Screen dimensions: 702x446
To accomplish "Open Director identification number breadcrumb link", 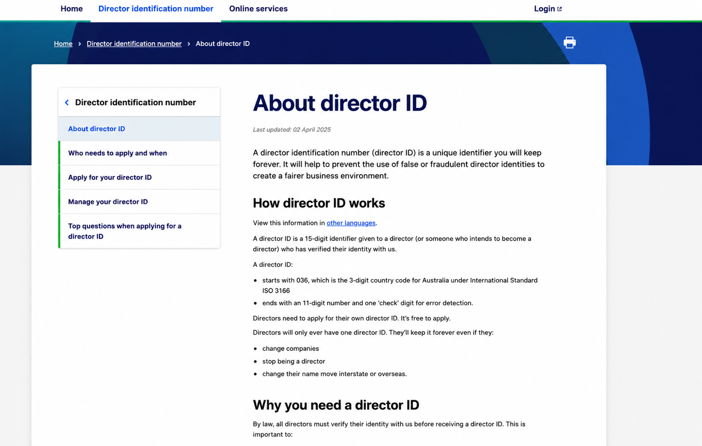I will pyautogui.click(x=134, y=44).
